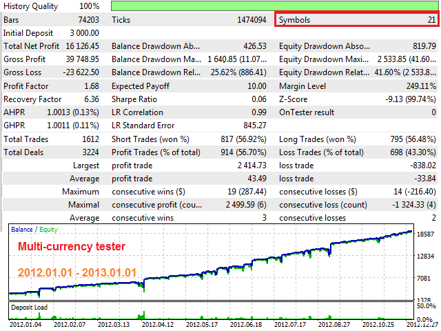Click the Total Trades value 1612

pyautogui.click(x=94, y=139)
